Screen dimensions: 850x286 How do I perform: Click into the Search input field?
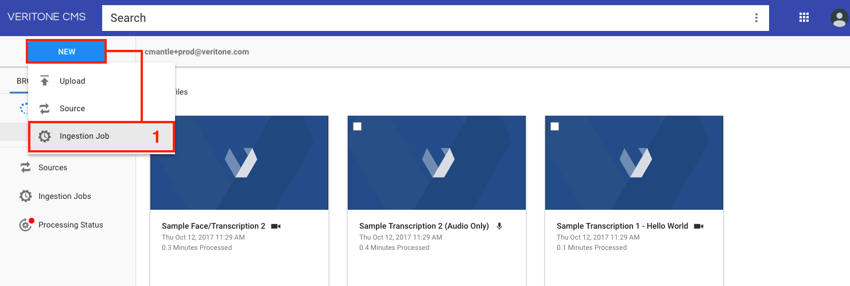point(425,18)
